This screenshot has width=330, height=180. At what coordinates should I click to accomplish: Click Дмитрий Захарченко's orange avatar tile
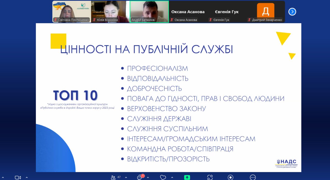pyautogui.click(x=266, y=12)
